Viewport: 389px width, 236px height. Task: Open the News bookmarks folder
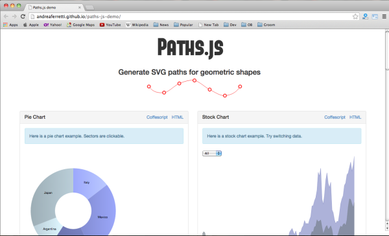(x=161, y=25)
